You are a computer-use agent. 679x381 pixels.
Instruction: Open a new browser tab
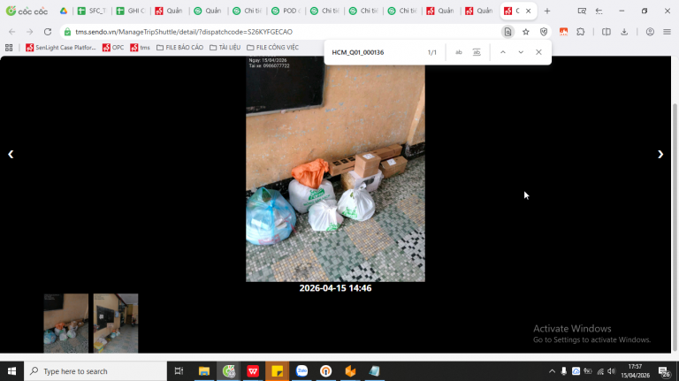coord(547,11)
